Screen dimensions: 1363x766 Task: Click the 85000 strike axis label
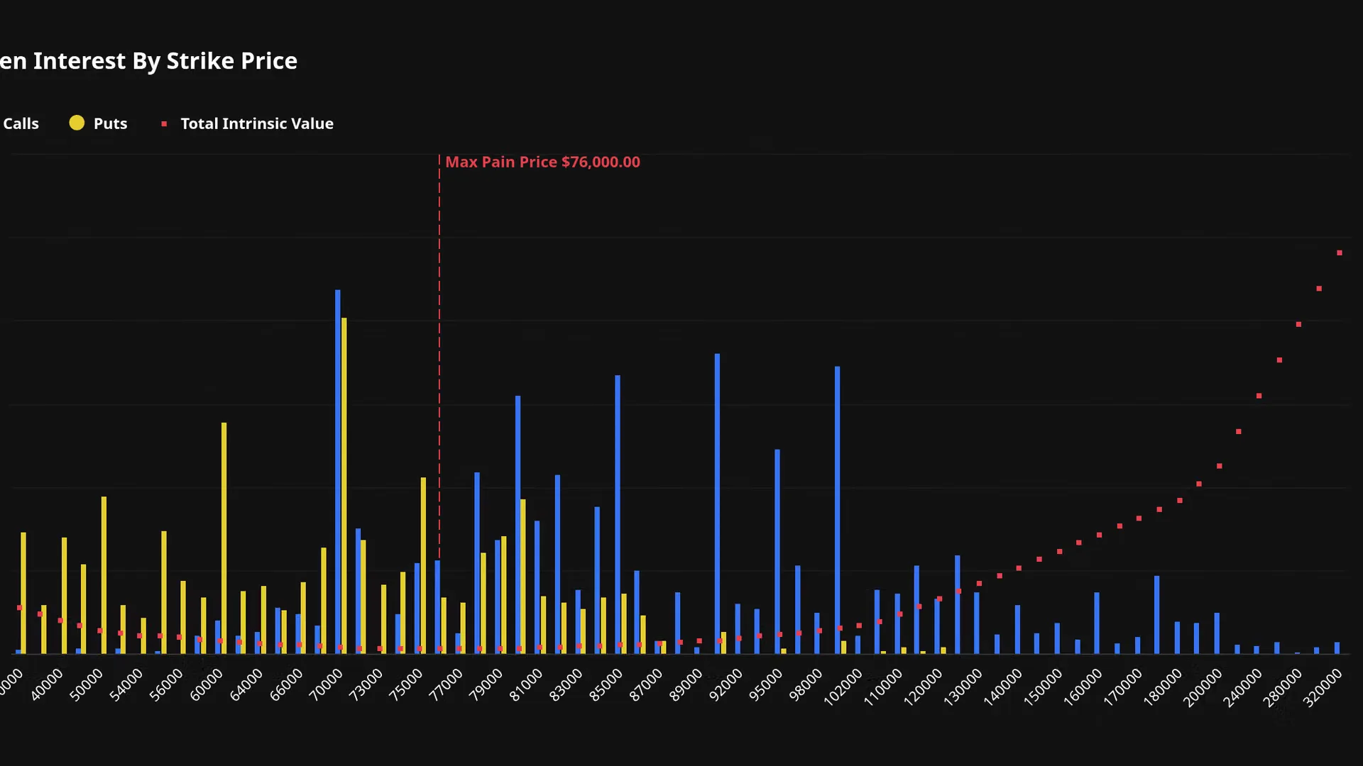606,685
